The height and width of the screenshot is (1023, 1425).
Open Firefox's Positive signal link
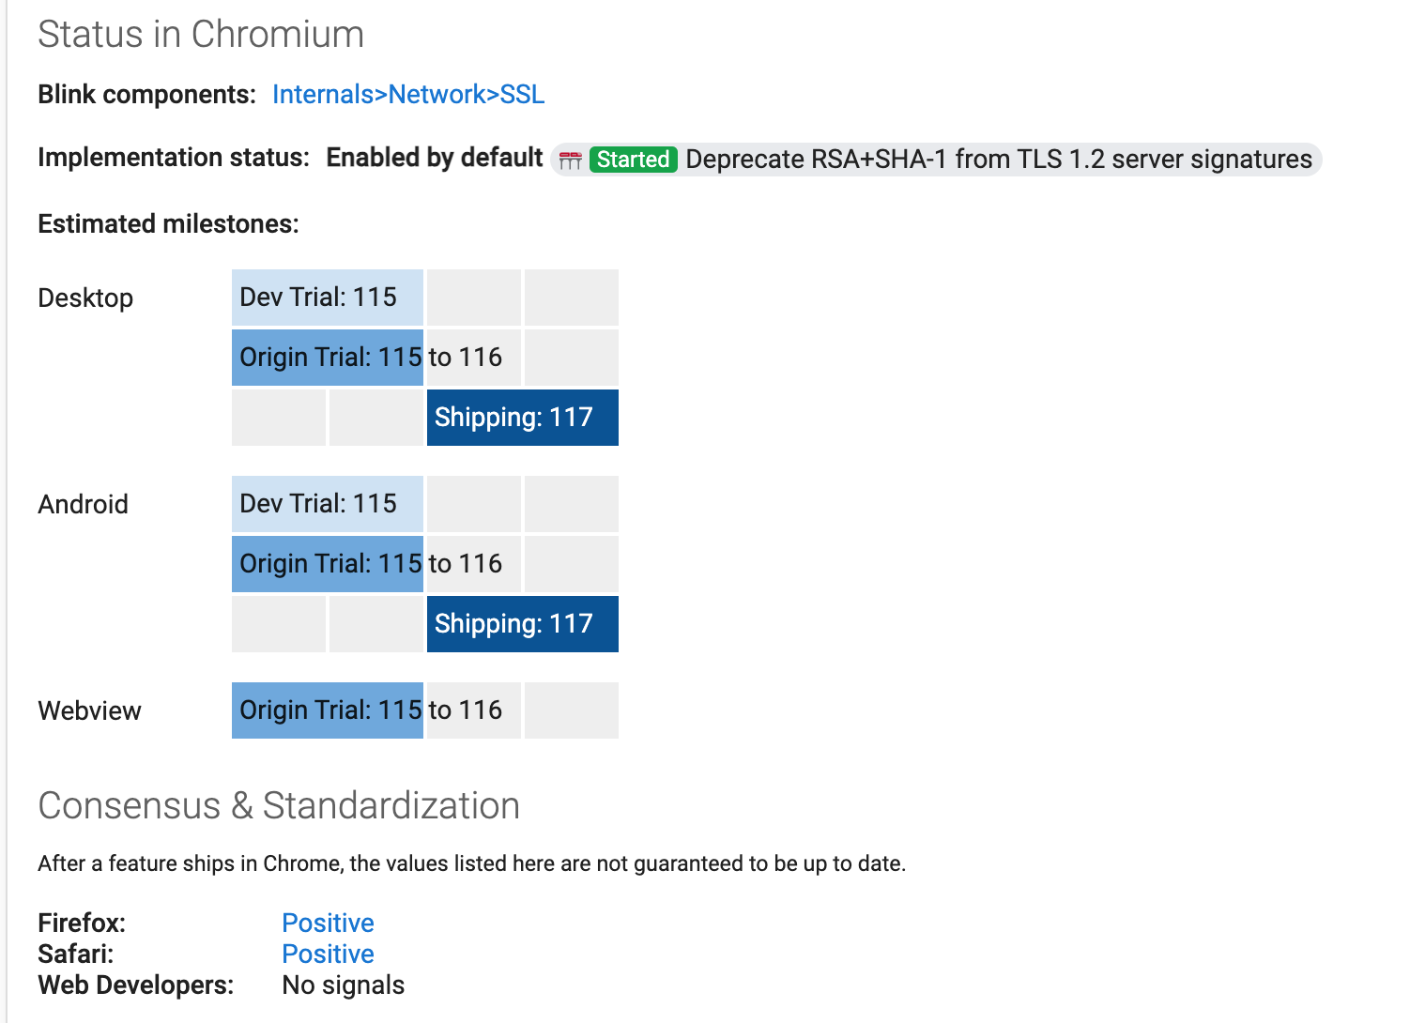tap(328, 923)
